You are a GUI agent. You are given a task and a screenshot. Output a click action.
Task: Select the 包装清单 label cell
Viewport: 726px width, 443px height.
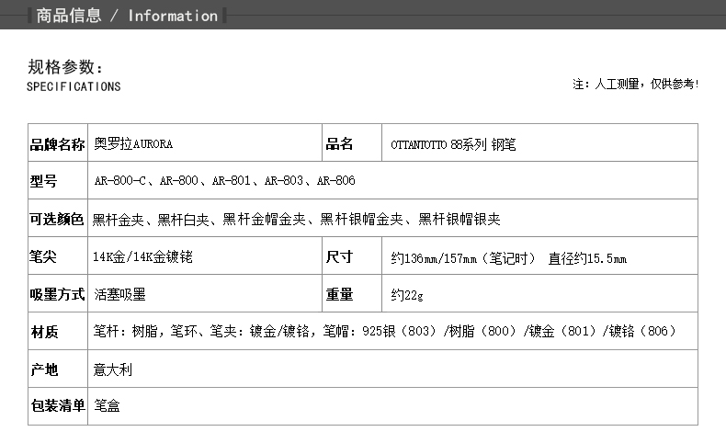click(58, 406)
